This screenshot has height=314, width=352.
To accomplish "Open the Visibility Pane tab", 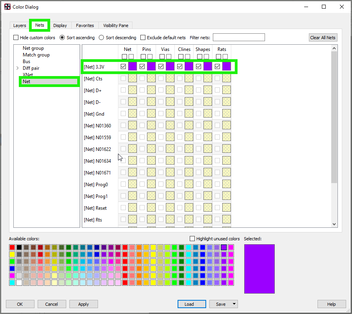I will pos(116,25).
